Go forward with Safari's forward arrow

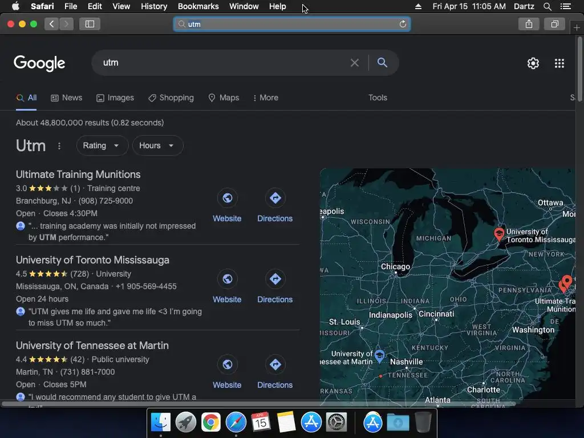[x=66, y=24]
